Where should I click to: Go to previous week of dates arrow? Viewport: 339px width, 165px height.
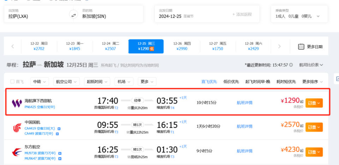pos(13,46)
